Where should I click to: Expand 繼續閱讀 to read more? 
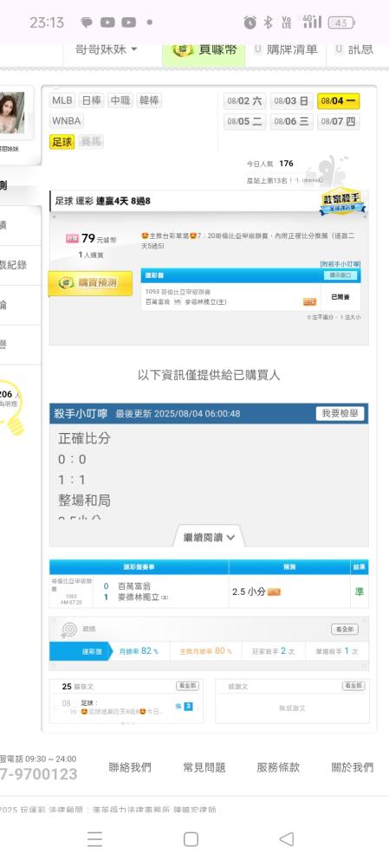coord(210,537)
